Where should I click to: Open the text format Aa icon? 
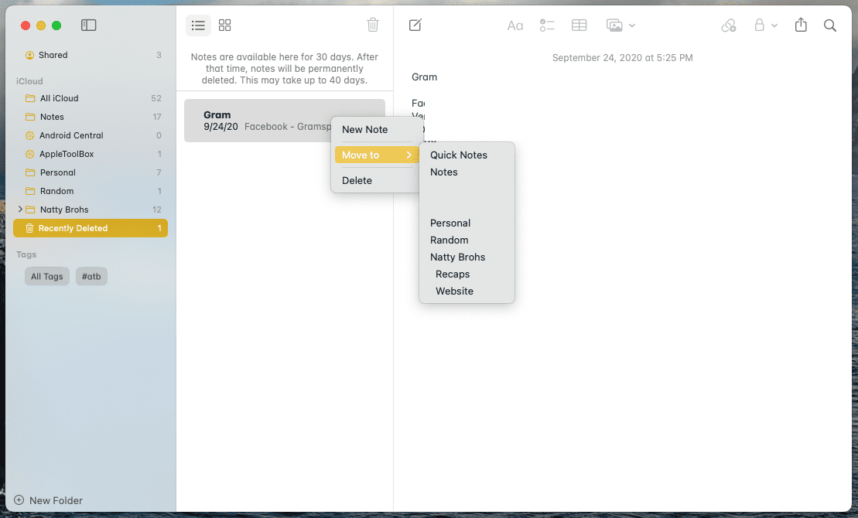click(515, 26)
